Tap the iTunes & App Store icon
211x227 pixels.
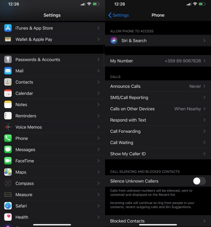[x=8, y=28]
